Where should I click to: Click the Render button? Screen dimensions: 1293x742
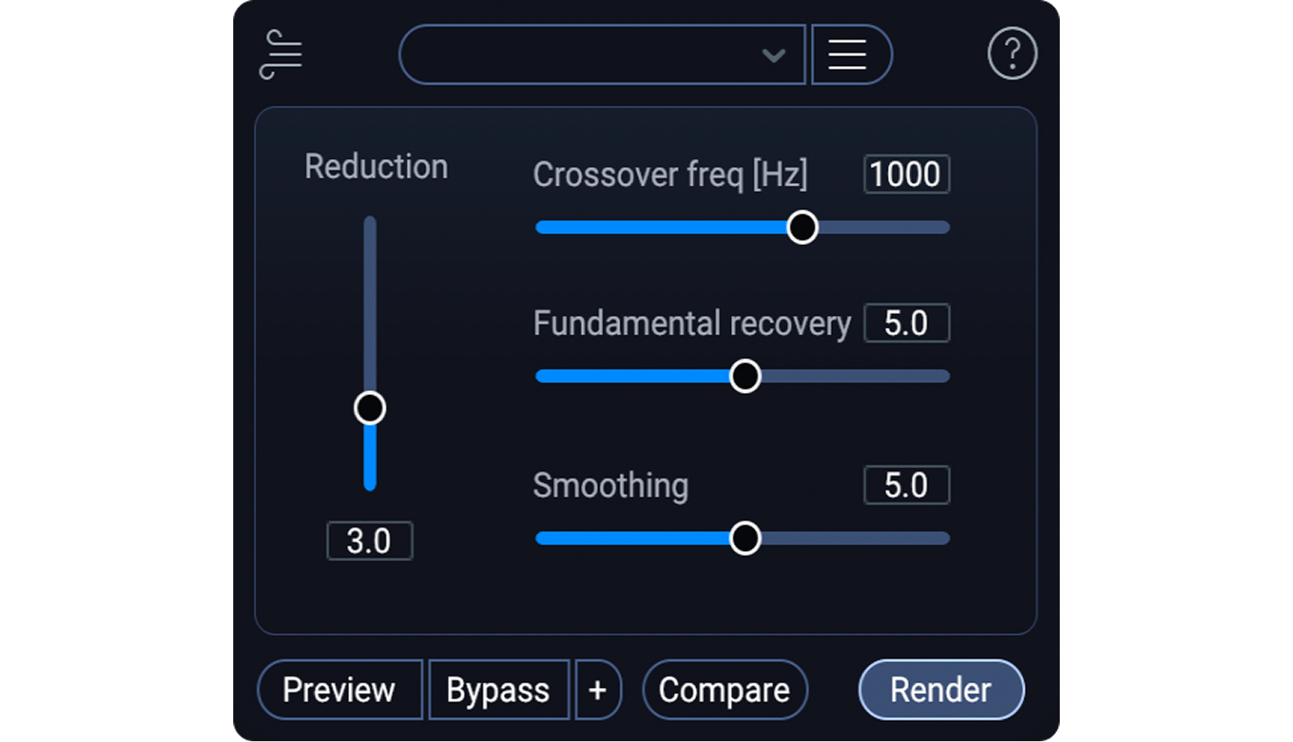940,690
